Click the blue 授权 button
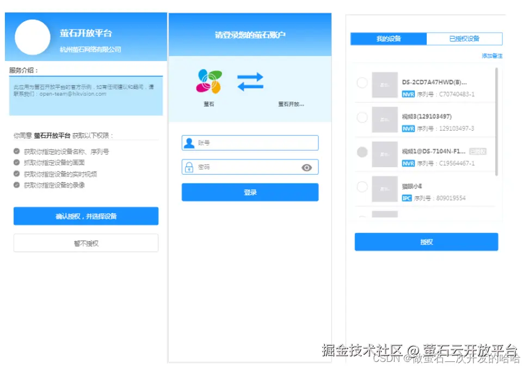This screenshot has height=369, width=529. [427, 242]
